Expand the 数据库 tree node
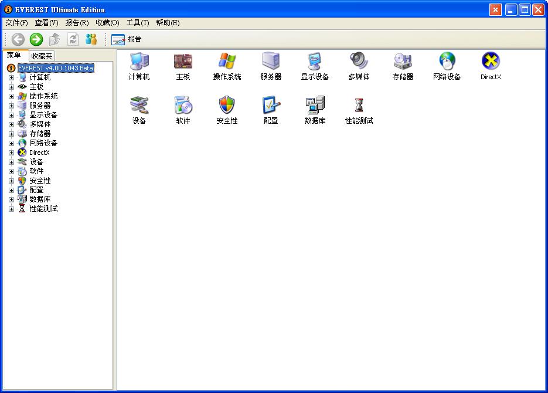 tap(11, 199)
